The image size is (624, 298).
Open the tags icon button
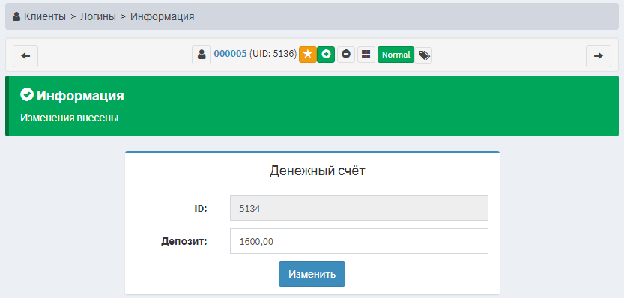424,55
